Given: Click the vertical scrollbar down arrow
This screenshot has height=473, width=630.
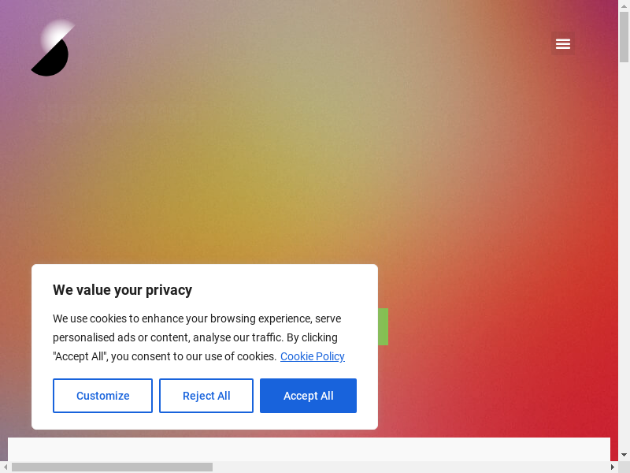Looking at the screenshot, I should point(624,455).
